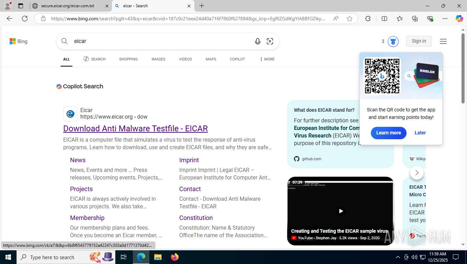Viewport: 467px width, 264px height.
Task: View site information lock icon
Action: click(x=43, y=19)
